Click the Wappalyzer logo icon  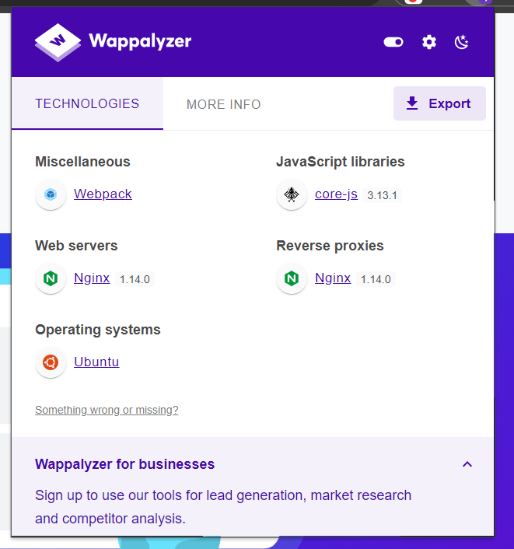coord(58,42)
